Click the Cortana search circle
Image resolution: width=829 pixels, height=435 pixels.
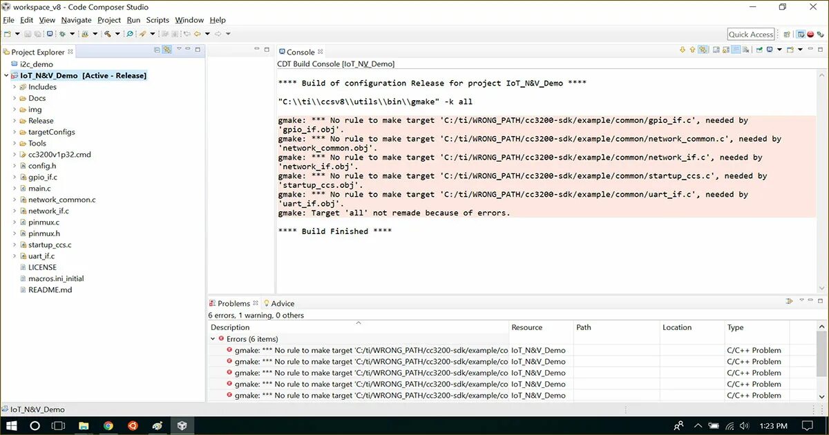pyautogui.click(x=35, y=425)
